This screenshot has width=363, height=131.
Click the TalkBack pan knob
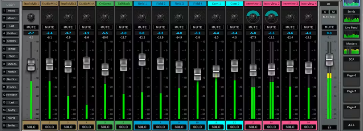(x=124, y=17)
